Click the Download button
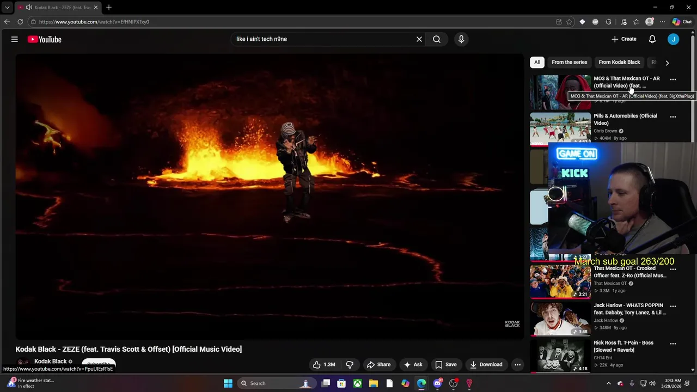 click(x=486, y=365)
